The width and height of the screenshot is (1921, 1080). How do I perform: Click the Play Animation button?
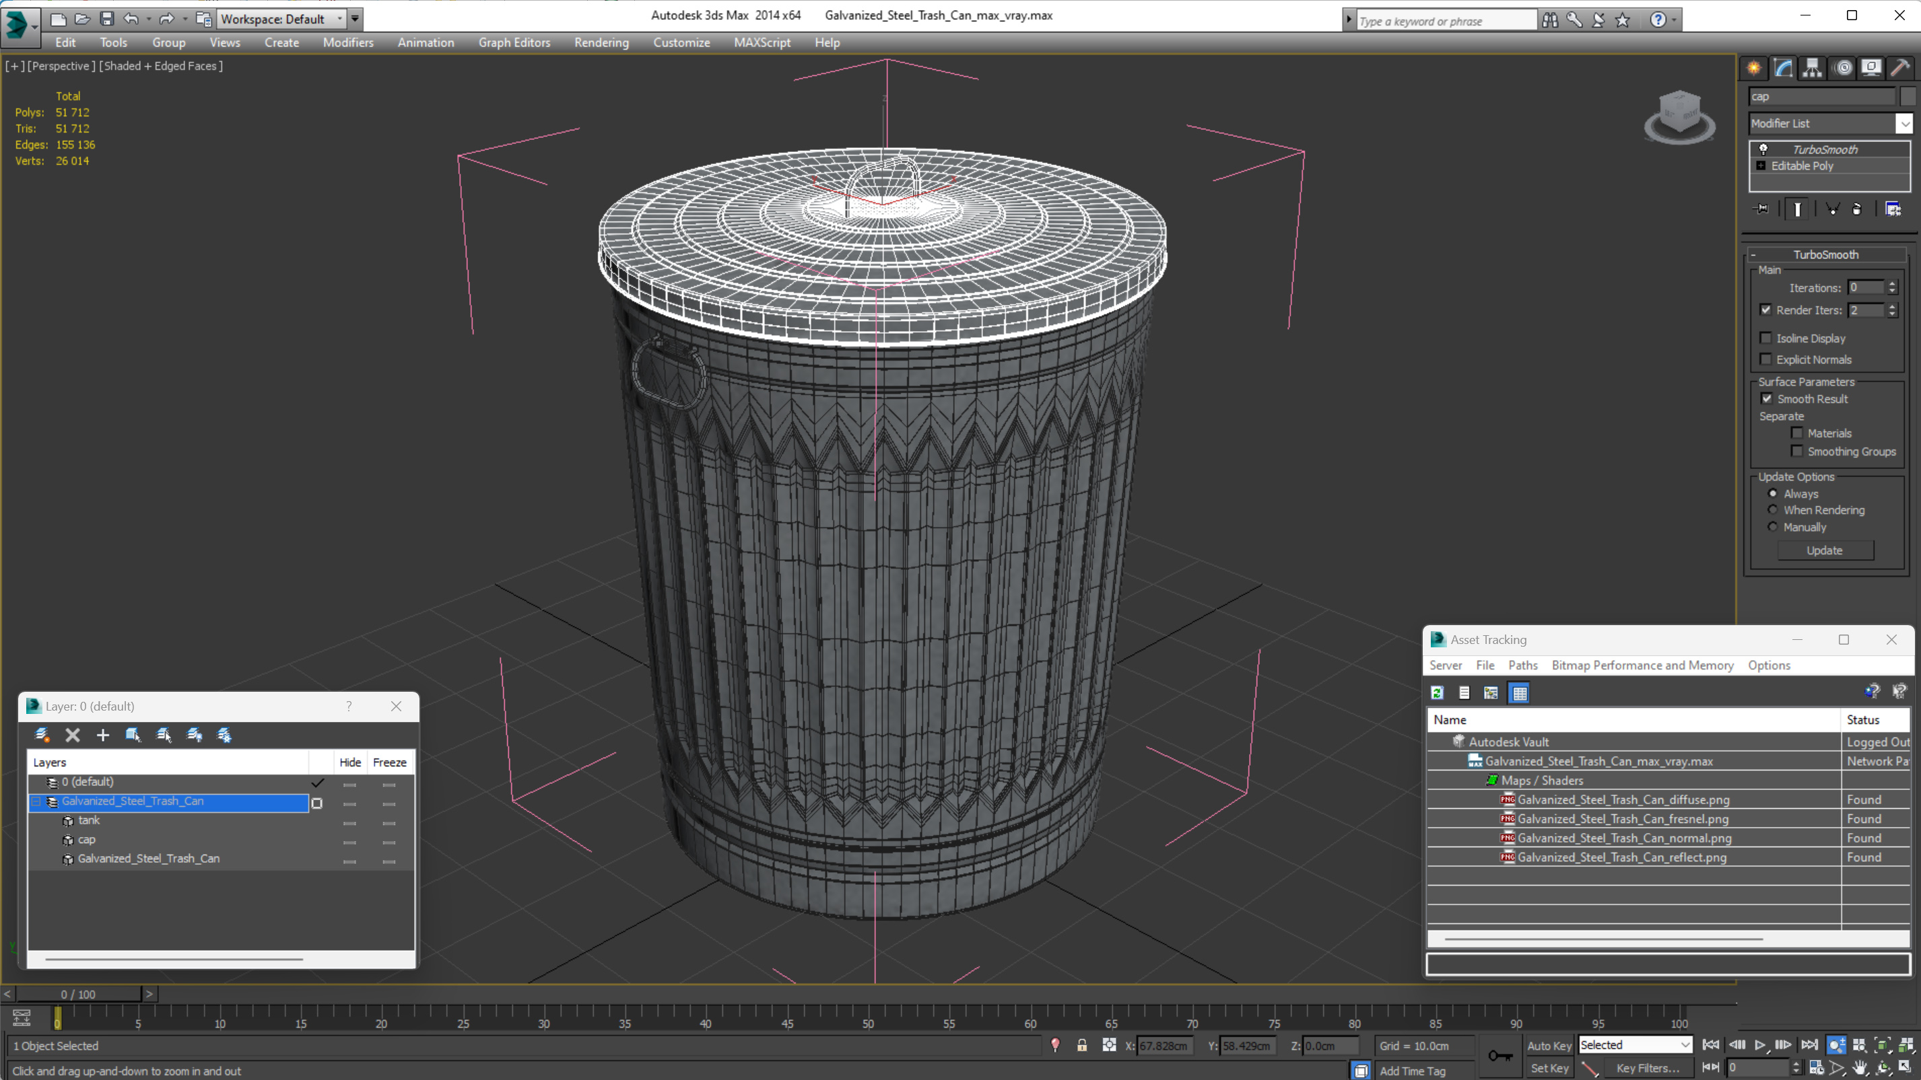coord(1760,1045)
